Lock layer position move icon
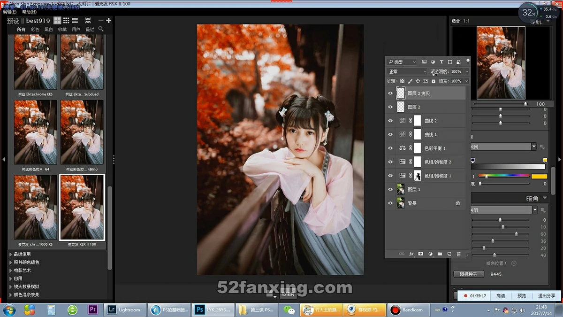The height and width of the screenshot is (317, 563). click(x=418, y=81)
